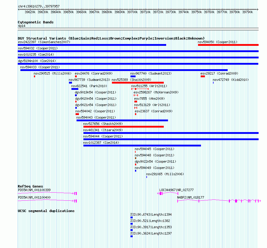Viewport: 267px width, 248px height.
Task: Open esv2598267 (McKernan2009) label
Action: point(156,92)
